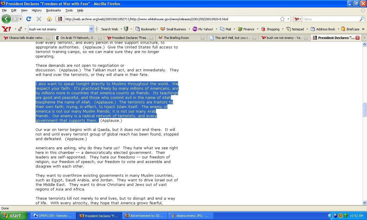Open the Windows Start menu
This screenshot has height=220, width=367.
13,216
